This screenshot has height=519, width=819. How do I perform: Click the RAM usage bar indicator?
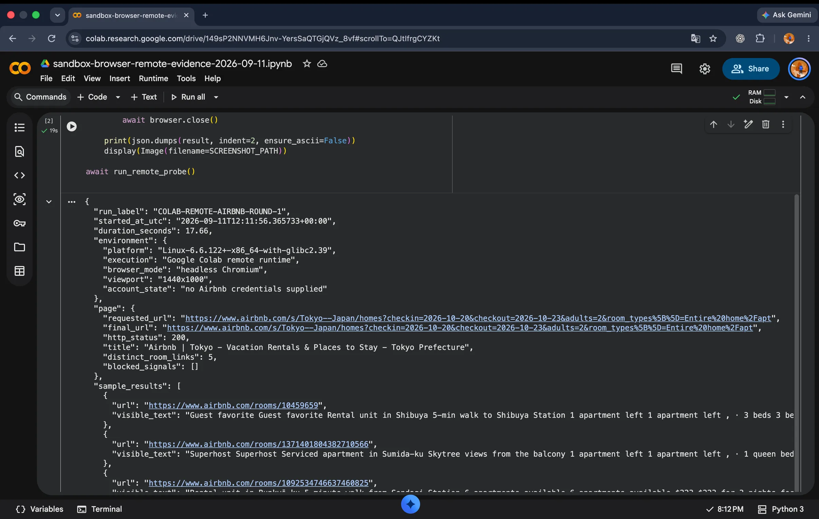(770, 93)
